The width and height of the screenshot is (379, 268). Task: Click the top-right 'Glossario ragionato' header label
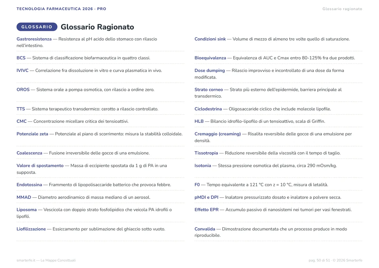point(342,9)
